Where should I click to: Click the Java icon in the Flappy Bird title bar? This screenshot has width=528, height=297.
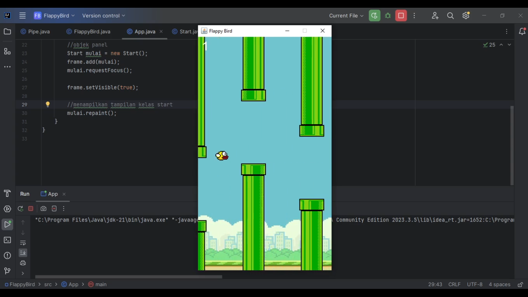pos(204,31)
